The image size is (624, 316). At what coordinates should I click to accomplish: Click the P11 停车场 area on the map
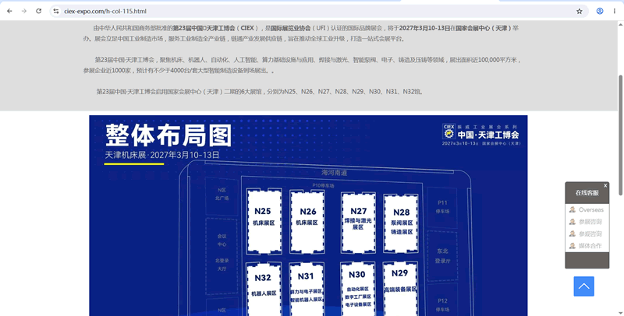[x=442, y=207]
